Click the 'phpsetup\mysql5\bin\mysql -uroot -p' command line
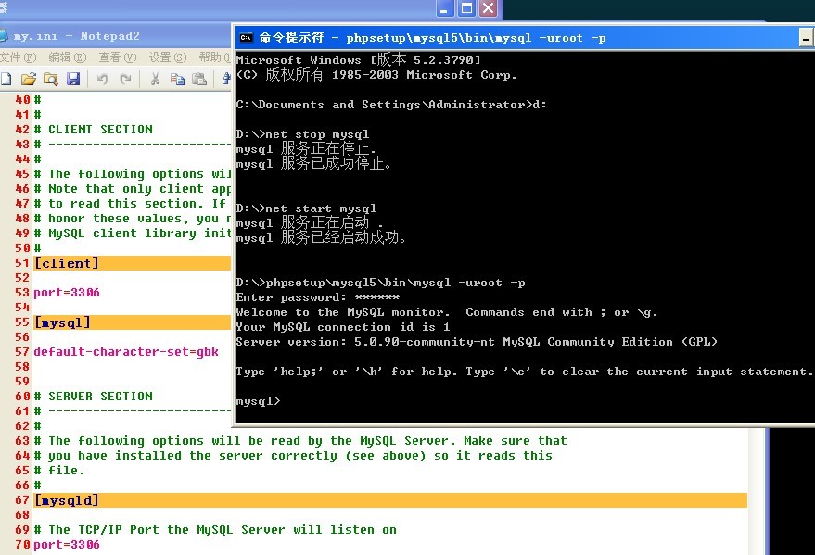Image resolution: width=815 pixels, height=555 pixels. 380,283
